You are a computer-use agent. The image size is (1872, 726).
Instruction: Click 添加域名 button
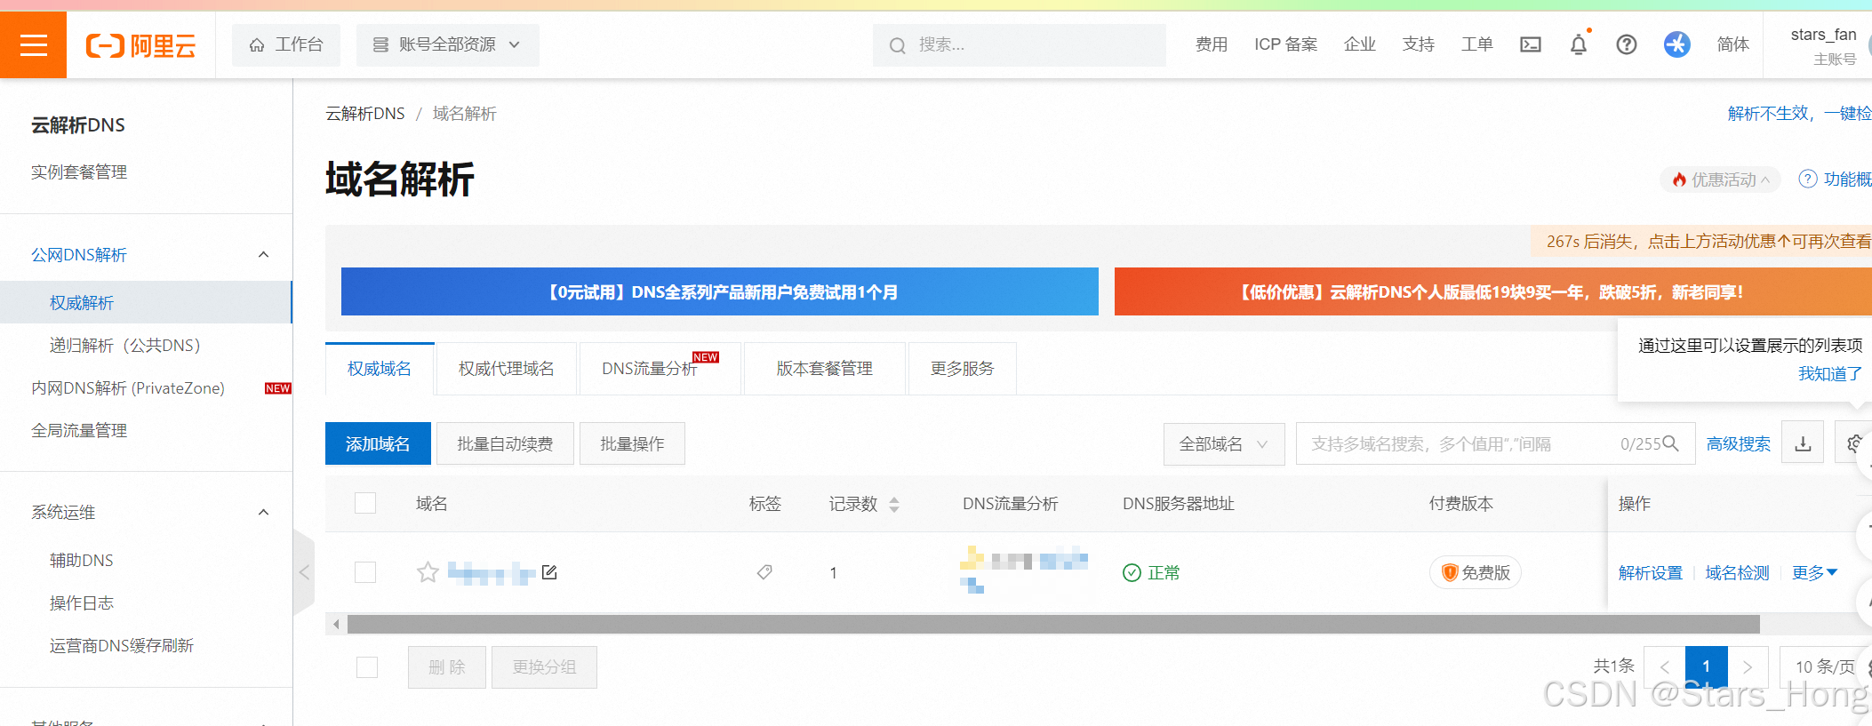coord(378,443)
